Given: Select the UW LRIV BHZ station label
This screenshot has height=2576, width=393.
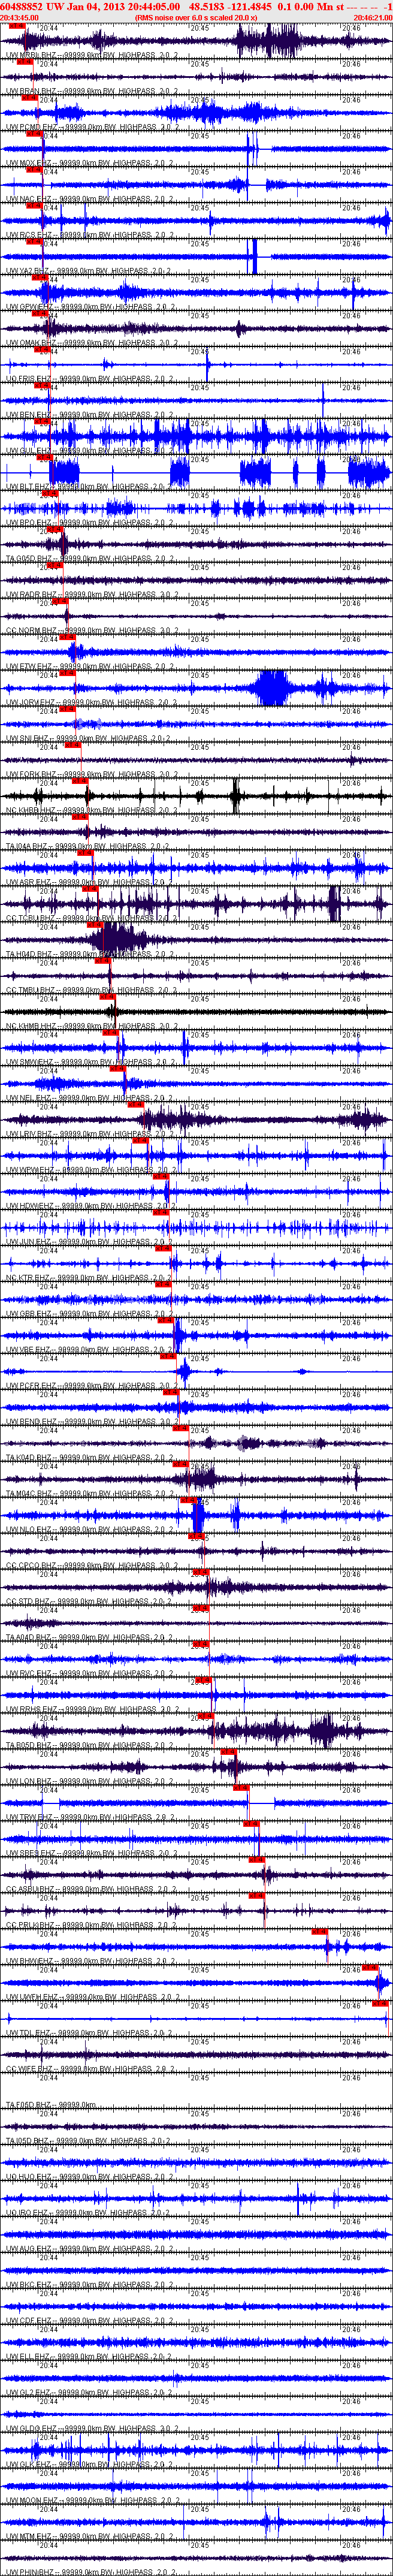Looking at the screenshot, I should click(x=92, y=1134).
